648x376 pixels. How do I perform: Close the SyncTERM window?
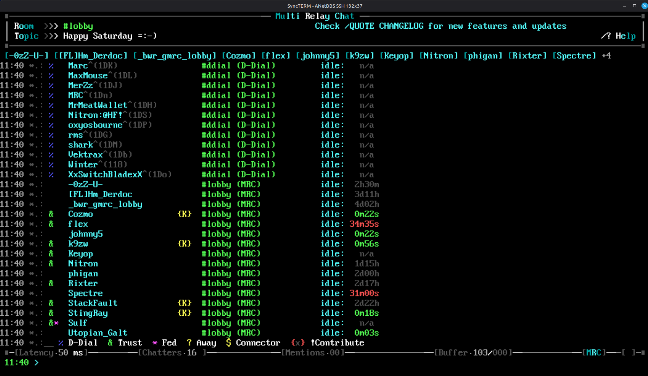pos(644,6)
